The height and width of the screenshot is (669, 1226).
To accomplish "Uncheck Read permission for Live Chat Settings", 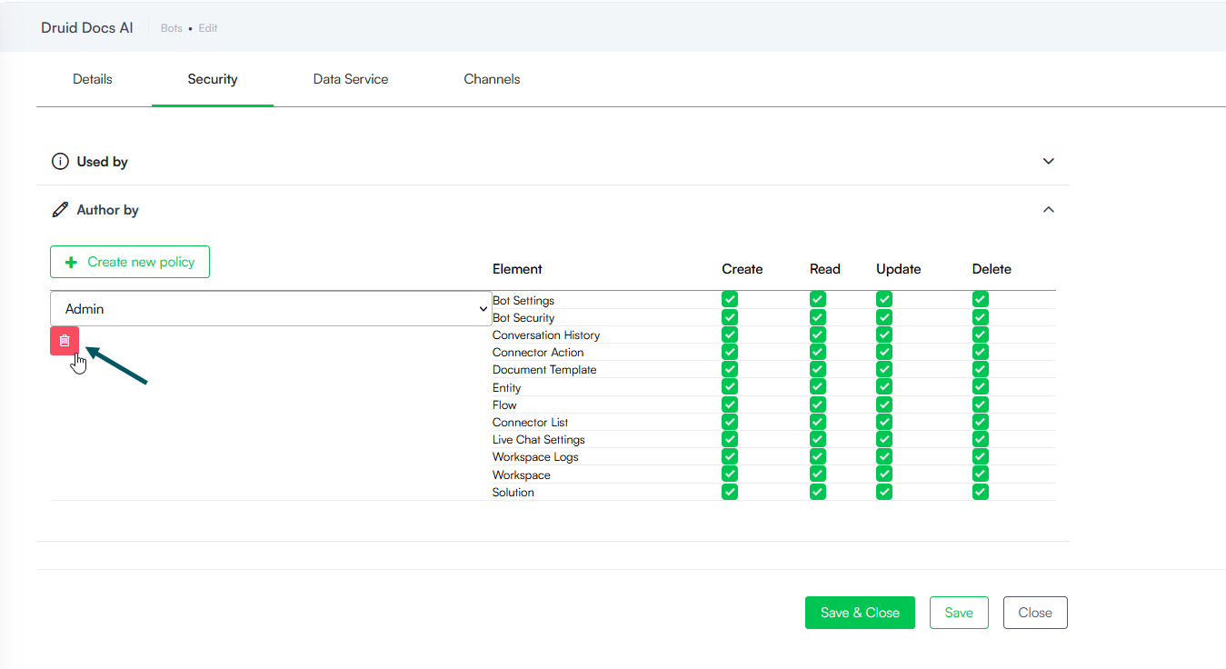I will (817, 439).
